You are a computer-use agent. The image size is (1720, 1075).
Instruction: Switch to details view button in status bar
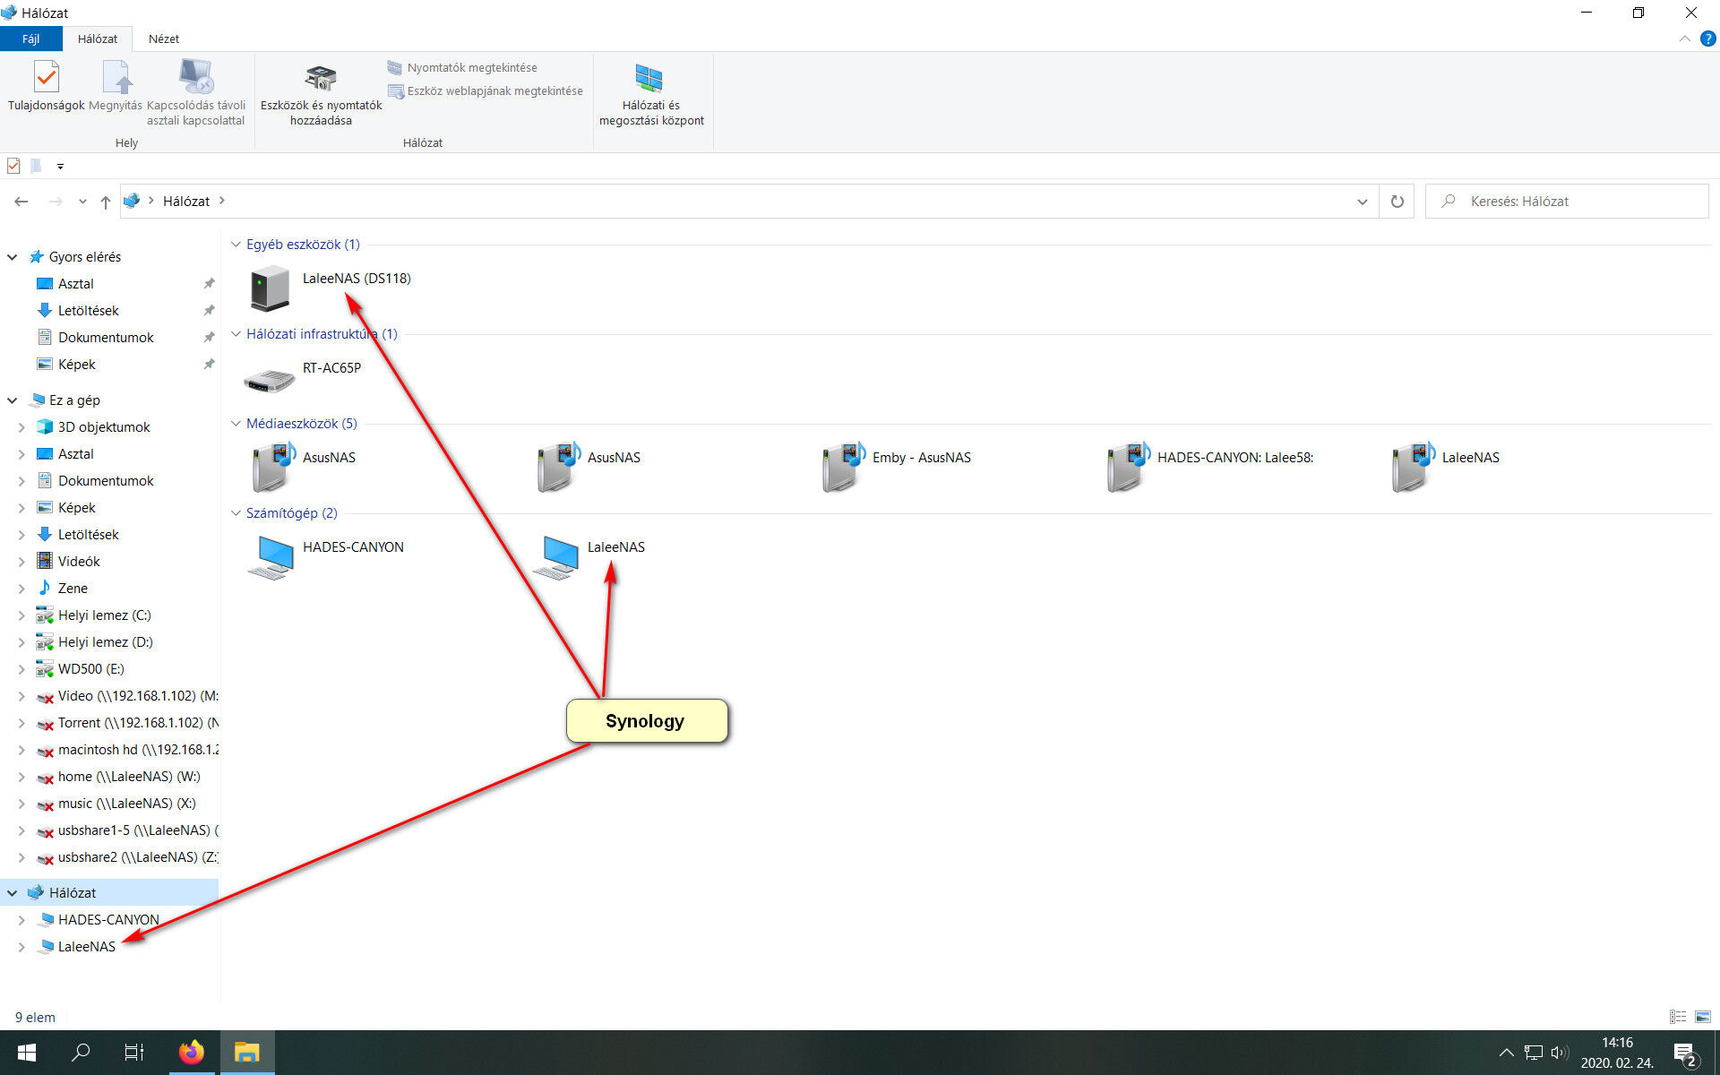[1678, 1017]
